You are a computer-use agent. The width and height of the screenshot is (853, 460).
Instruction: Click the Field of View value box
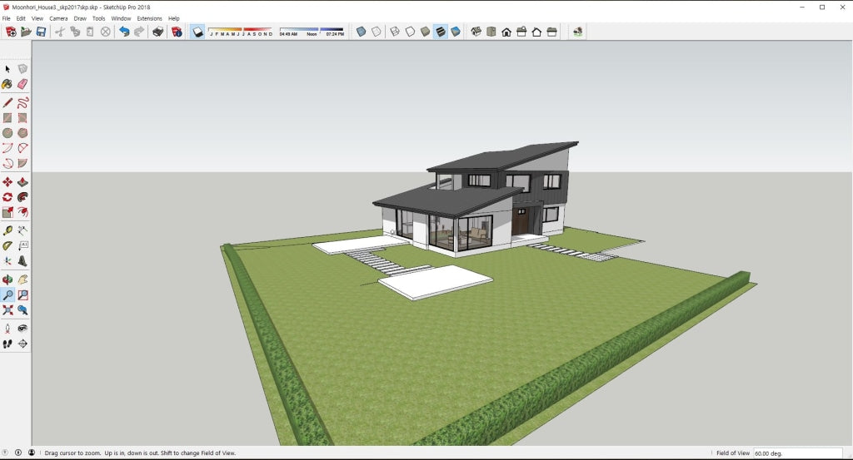(x=797, y=453)
